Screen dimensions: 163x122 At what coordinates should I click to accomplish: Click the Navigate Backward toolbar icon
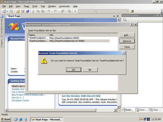[62, 11]
